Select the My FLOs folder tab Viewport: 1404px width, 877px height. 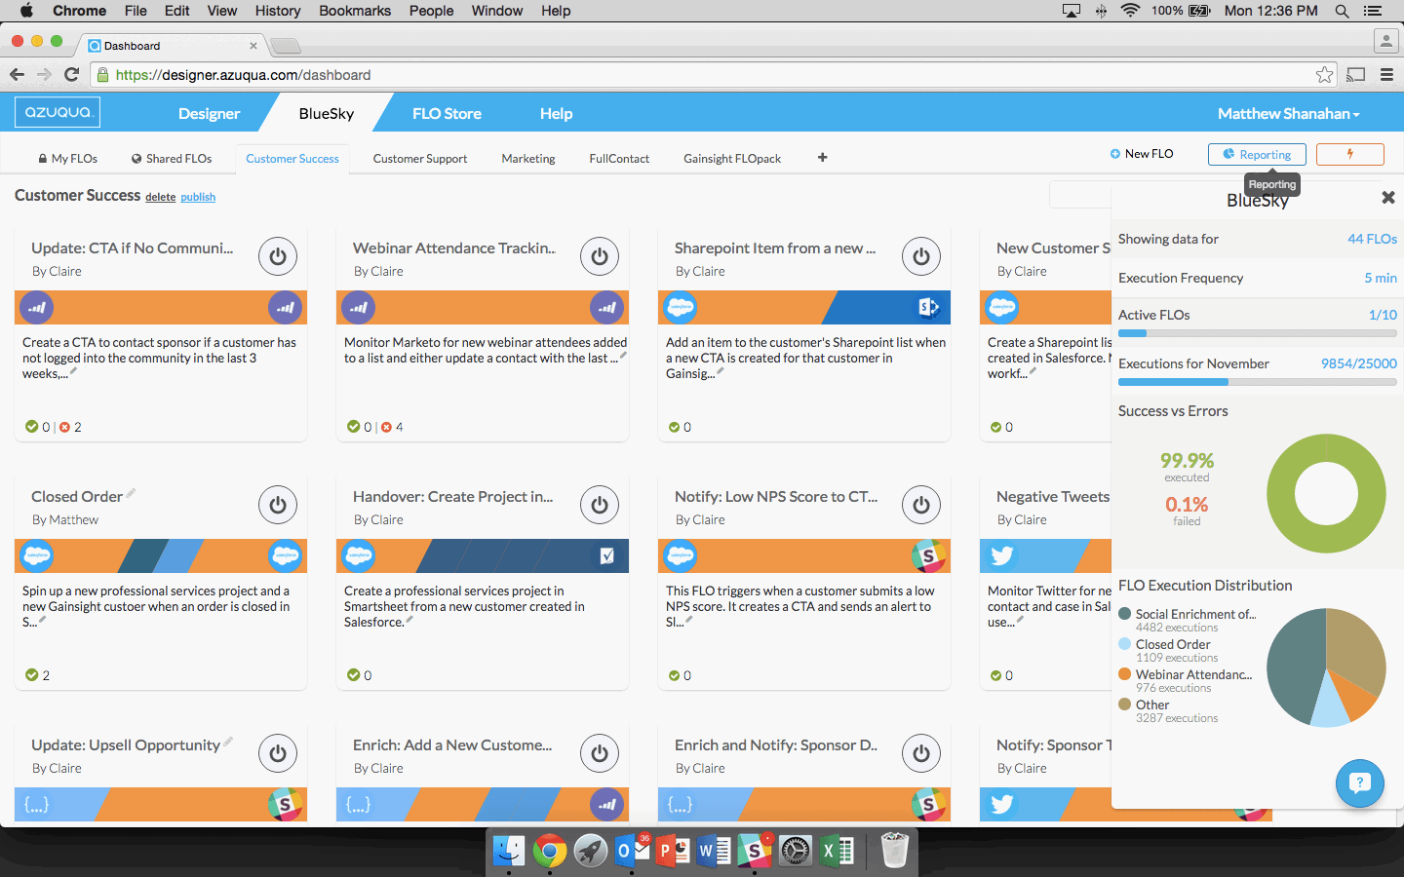point(68,158)
